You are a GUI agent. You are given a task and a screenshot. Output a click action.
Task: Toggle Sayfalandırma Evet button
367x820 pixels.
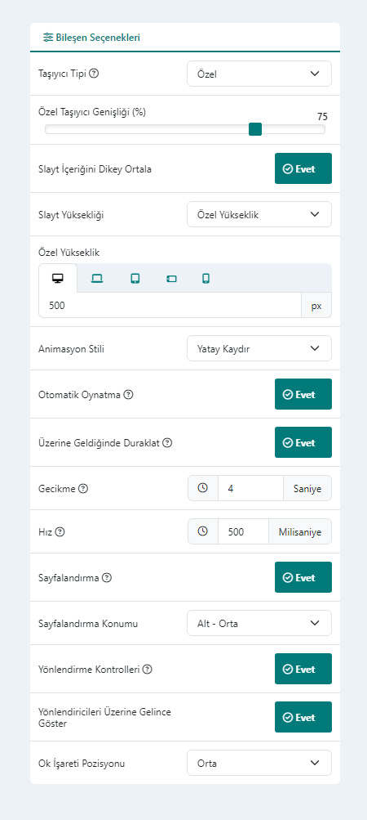tap(303, 577)
